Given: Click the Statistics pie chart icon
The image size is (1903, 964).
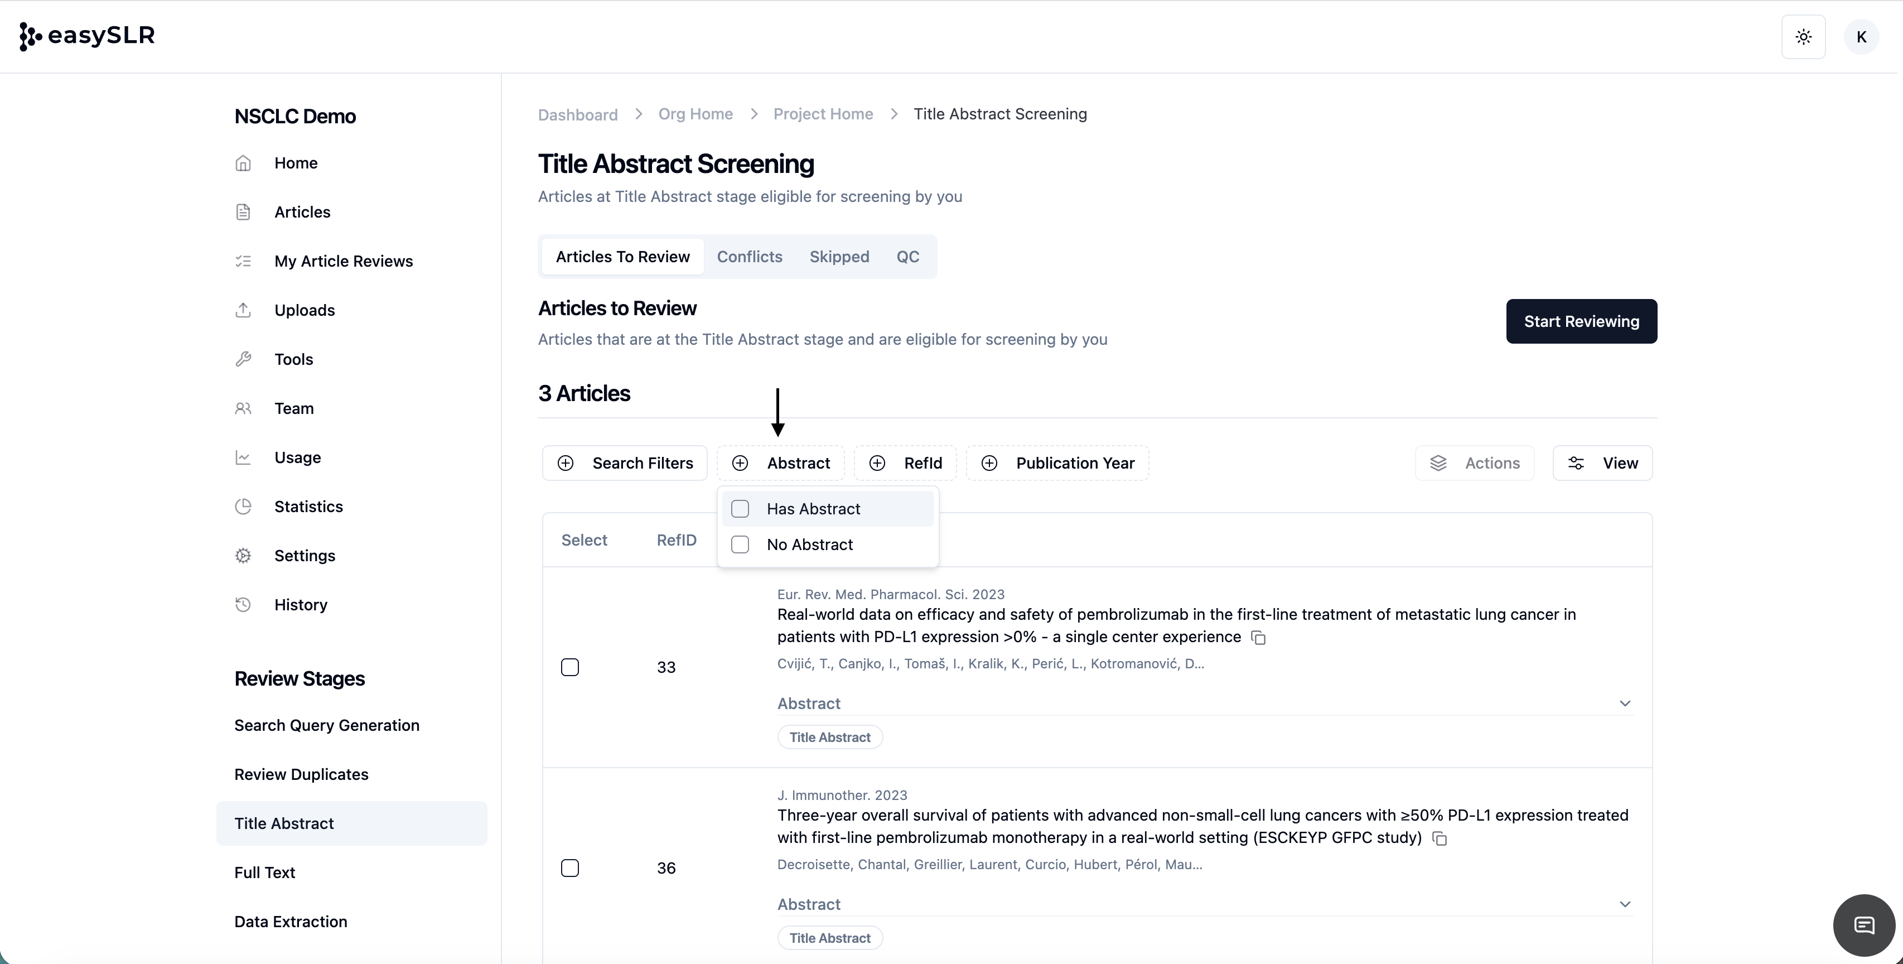Looking at the screenshot, I should tap(243, 507).
